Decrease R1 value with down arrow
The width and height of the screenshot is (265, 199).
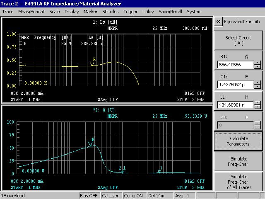tap(258, 67)
